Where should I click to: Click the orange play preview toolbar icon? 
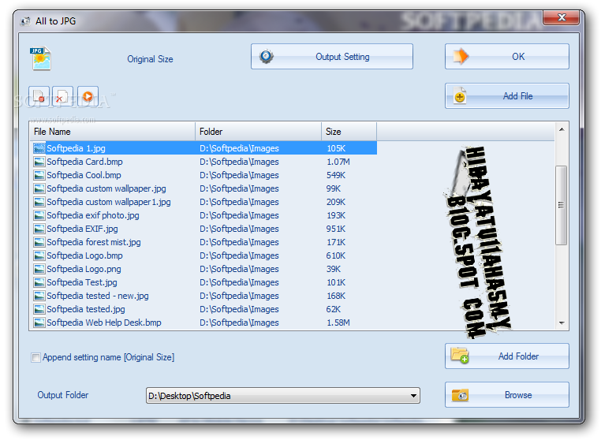pos(88,96)
